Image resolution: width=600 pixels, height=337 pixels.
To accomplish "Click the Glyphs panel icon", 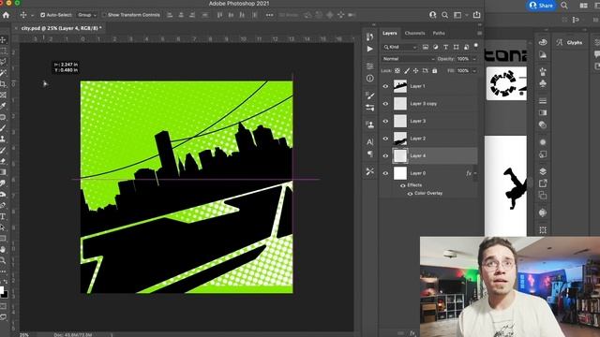I will (x=560, y=42).
